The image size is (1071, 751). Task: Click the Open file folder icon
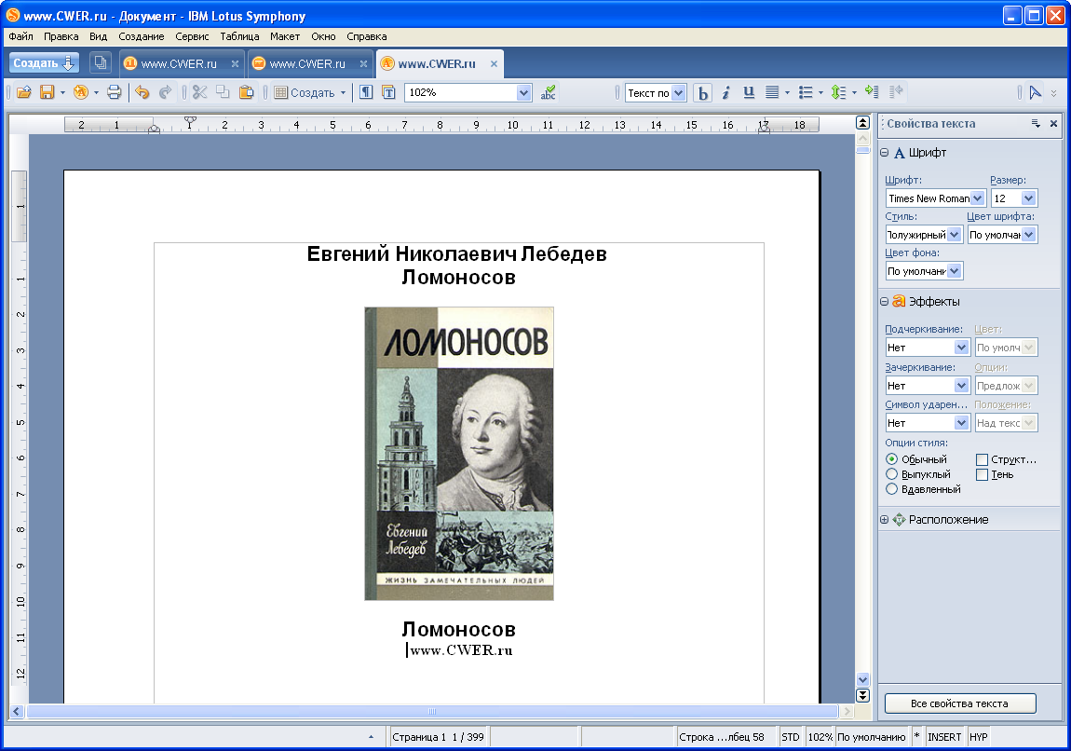(x=24, y=92)
